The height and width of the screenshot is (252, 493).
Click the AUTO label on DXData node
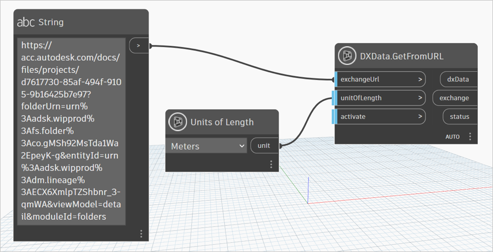452,137
